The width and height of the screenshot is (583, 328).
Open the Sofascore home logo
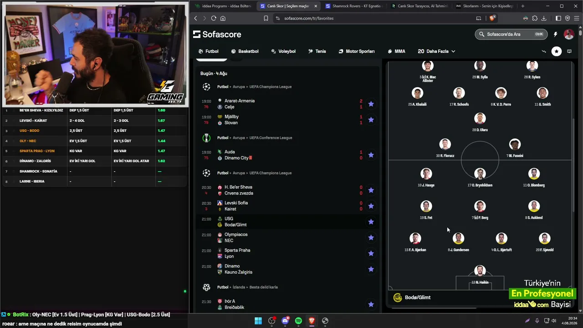[217, 35]
